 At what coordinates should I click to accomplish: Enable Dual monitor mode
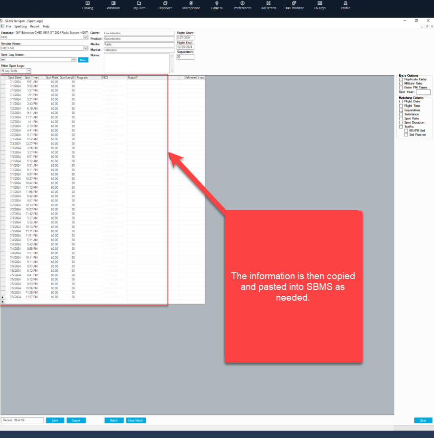coord(294,5)
